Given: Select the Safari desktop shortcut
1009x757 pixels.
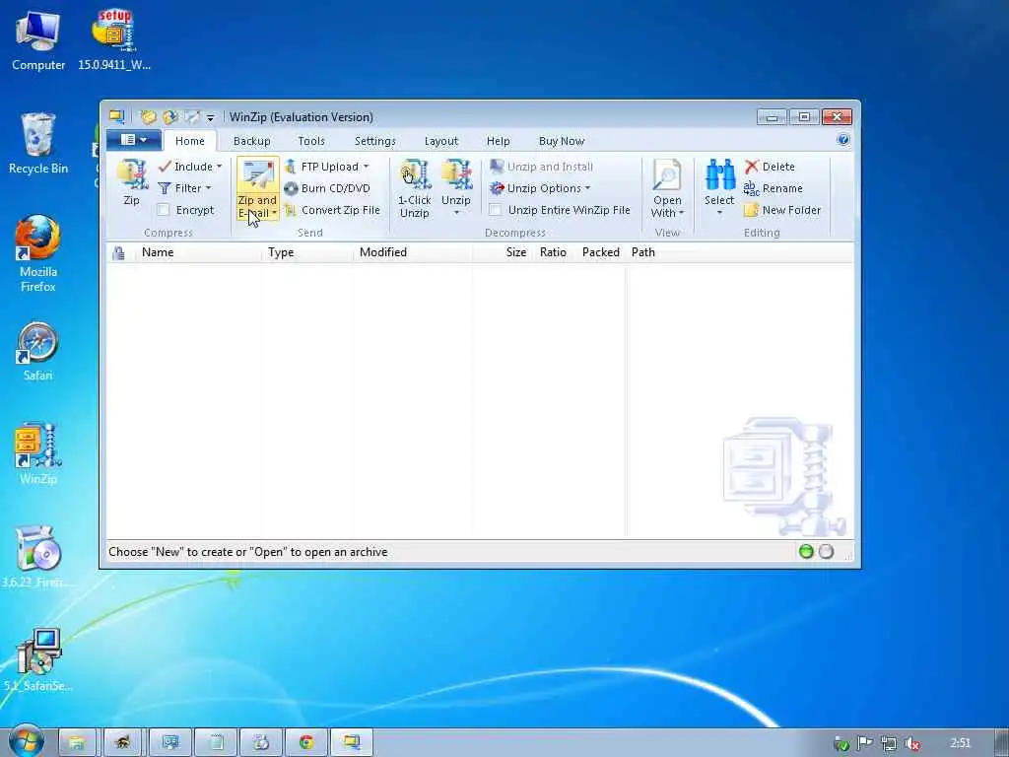Looking at the screenshot, I should pos(38,352).
